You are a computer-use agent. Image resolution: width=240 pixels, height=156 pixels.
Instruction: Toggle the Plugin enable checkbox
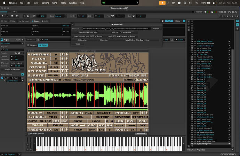2,40
